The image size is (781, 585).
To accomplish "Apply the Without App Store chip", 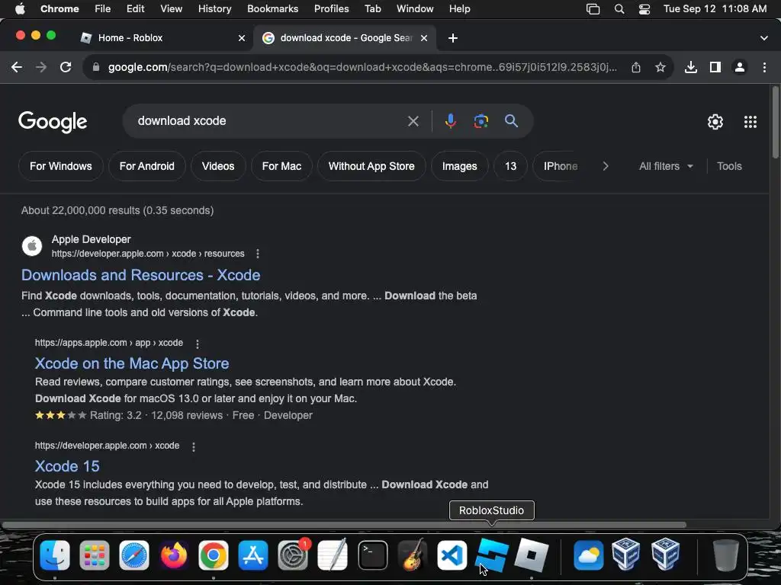I will click(371, 166).
